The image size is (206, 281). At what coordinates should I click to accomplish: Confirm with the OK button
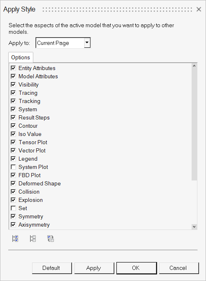click(137, 268)
